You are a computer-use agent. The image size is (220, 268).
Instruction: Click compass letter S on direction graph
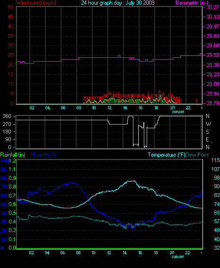pyautogui.click(x=208, y=132)
